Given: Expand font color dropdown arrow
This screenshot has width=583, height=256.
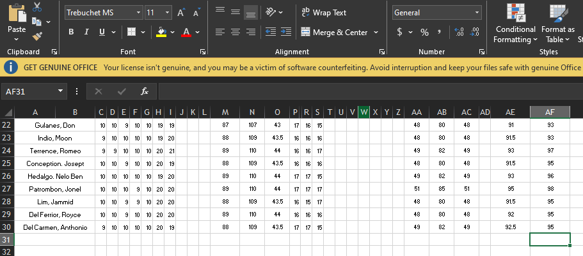Looking at the screenshot, I should [x=198, y=33].
